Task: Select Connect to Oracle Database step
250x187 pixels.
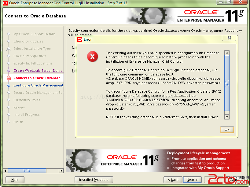Action: 37,78
